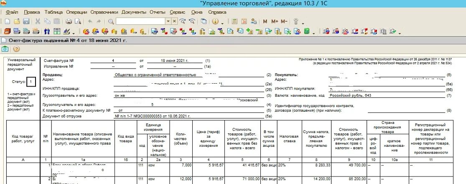Open the windows list icon
The width and height of the screenshot is (466, 184).
[x=204, y=21]
